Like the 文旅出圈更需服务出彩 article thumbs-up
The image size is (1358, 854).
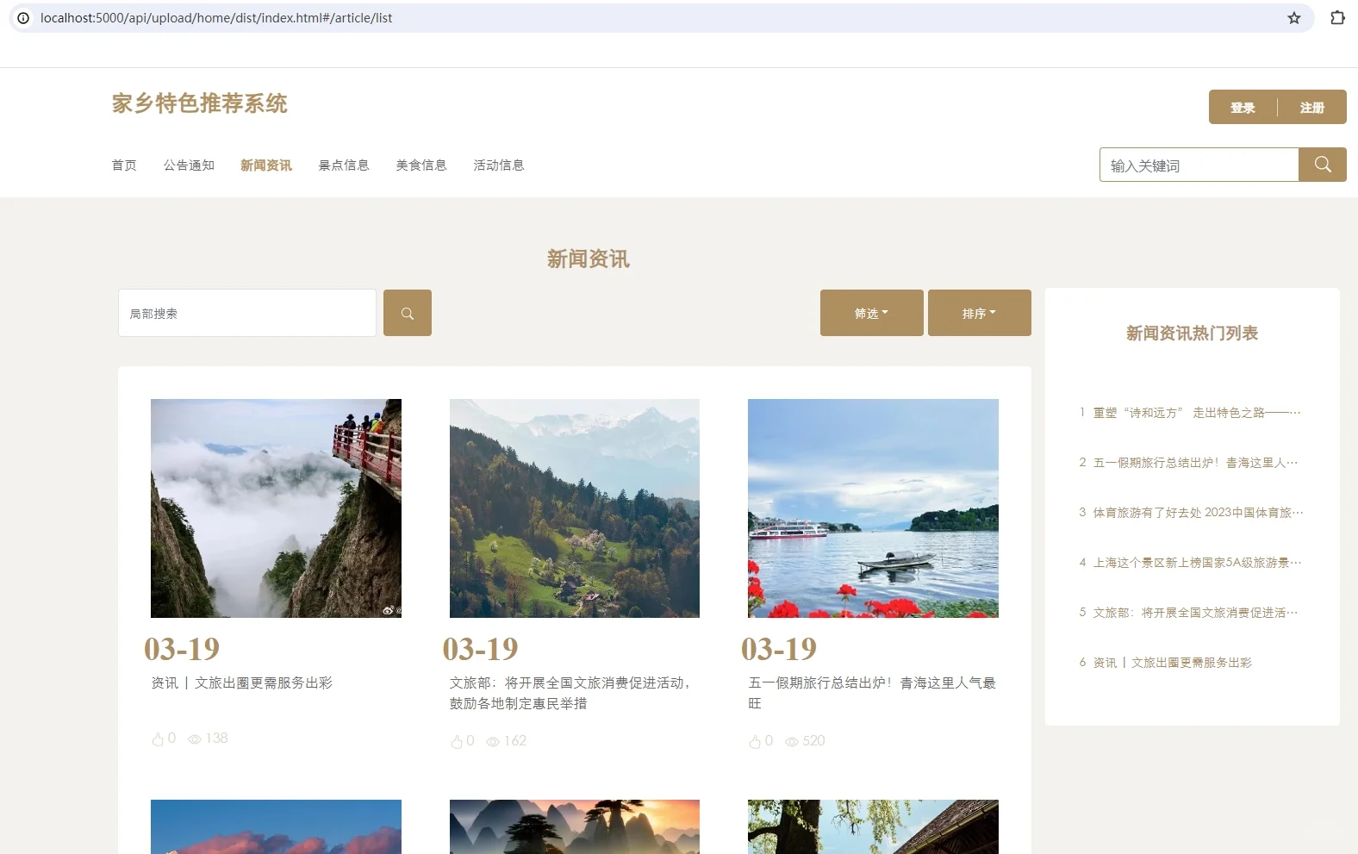(x=158, y=739)
